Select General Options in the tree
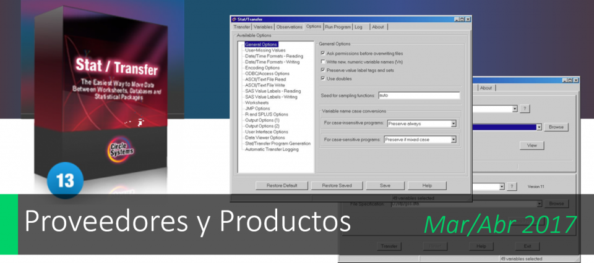 pos(261,44)
